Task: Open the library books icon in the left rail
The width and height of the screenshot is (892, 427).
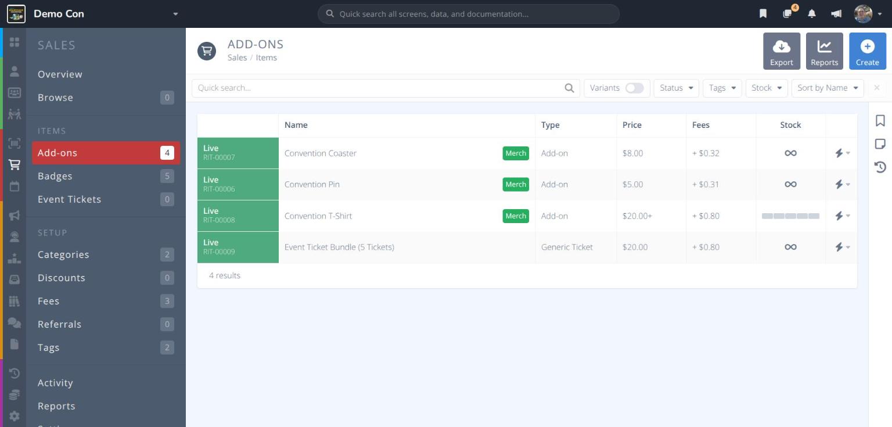Action: 15,301
